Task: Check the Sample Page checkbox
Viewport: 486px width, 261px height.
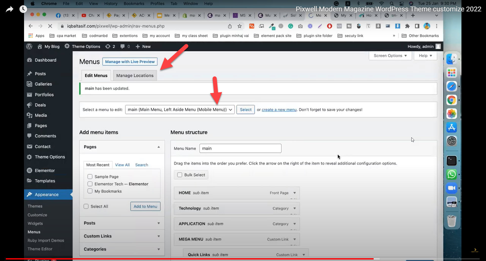Action: pyautogui.click(x=90, y=177)
